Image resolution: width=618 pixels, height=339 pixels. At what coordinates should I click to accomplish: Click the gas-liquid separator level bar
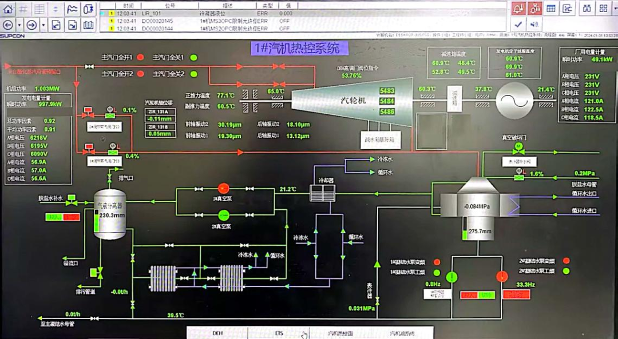tap(97, 221)
